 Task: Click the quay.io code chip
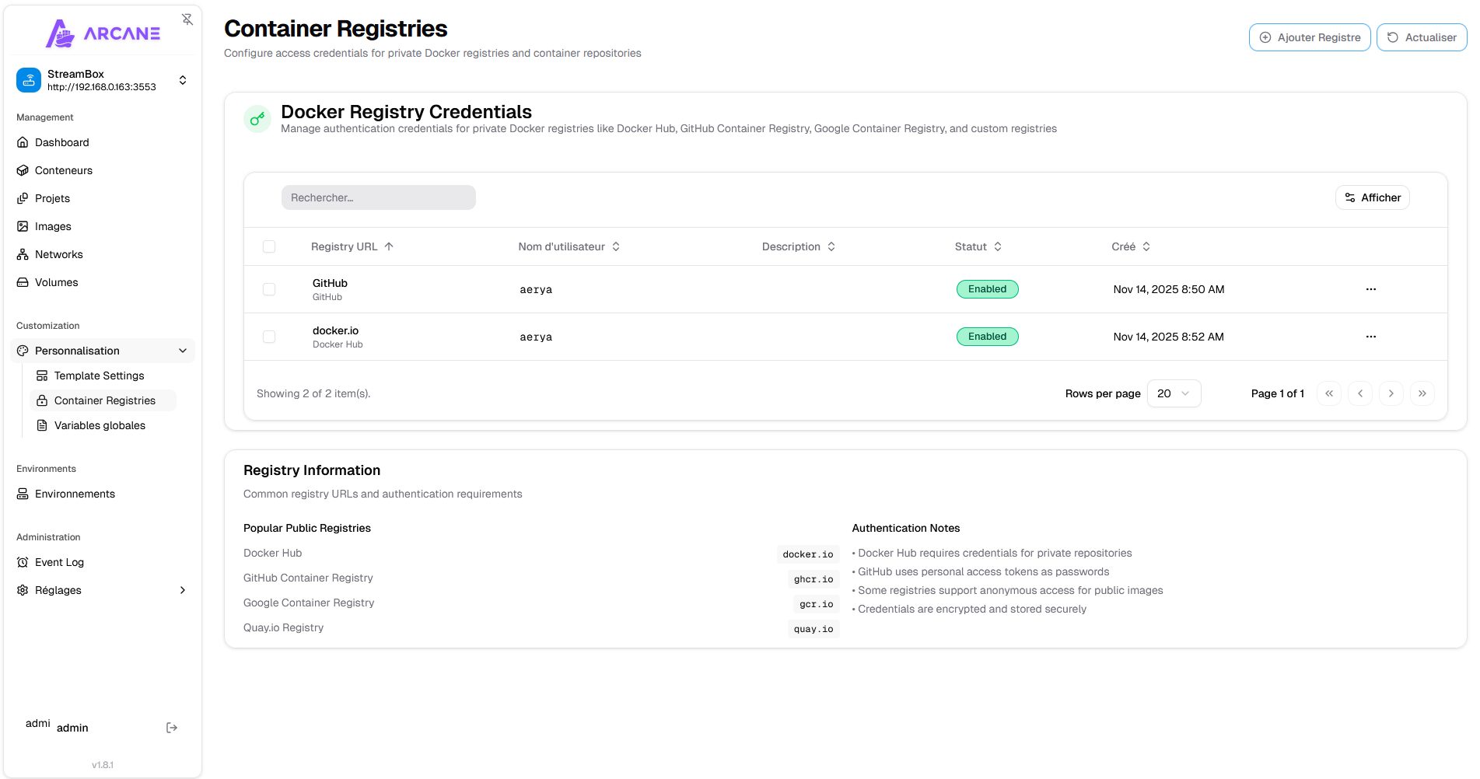(813, 629)
